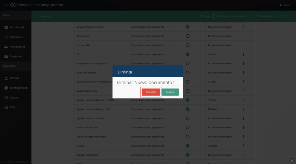
Task: Click the Salir exit icon
Action: pyautogui.click(x=6, y=107)
